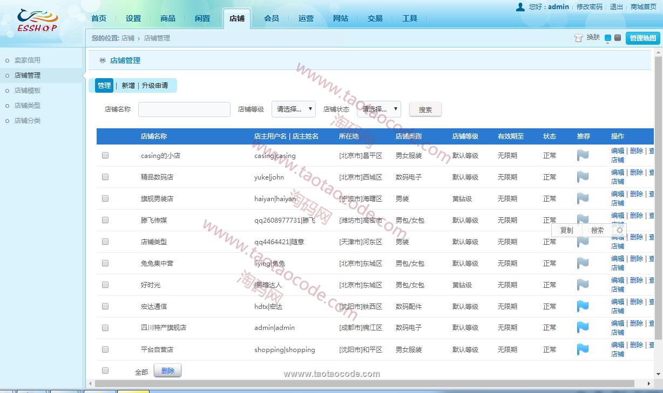Click the 管理地图 button
663x393 pixels.
642,38
